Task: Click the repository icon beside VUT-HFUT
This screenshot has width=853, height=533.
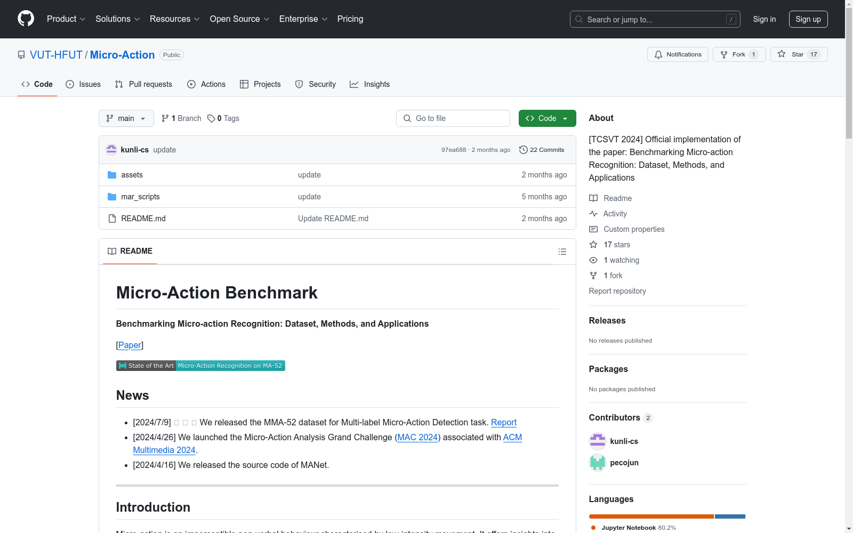Action: point(21,55)
